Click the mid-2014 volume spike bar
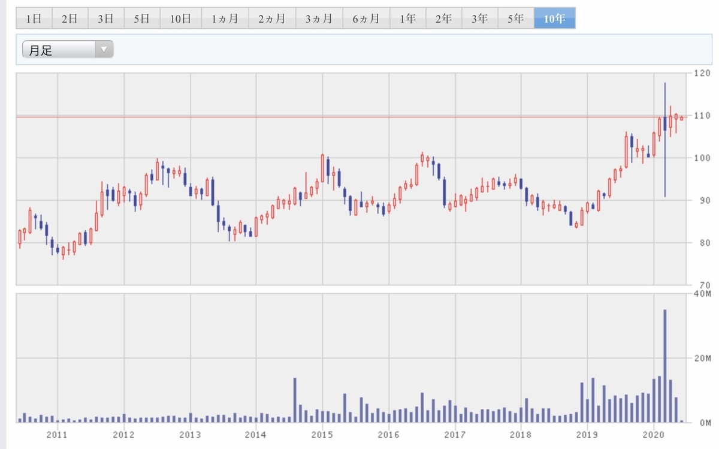Image resolution: width=719 pixels, height=449 pixels. click(295, 400)
